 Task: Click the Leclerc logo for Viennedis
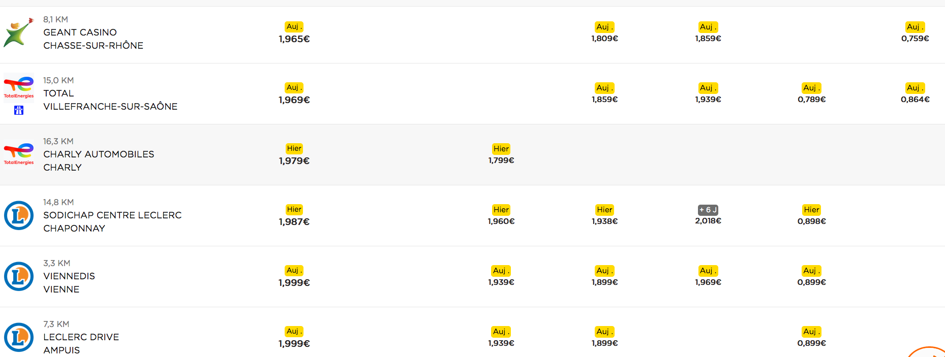coord(19,276)
